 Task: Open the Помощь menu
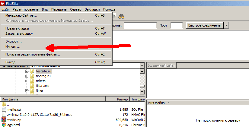click(x=109, y=10)
